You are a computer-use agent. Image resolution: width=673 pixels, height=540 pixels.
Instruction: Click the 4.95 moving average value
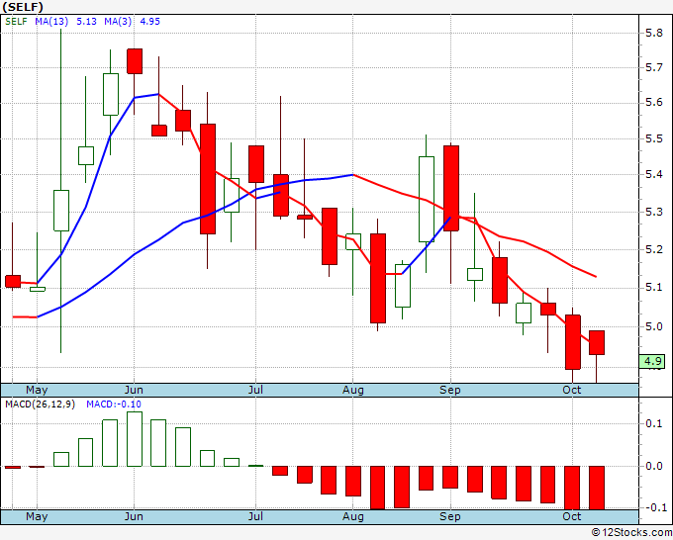pyautogui.click(x=149, y=22)
